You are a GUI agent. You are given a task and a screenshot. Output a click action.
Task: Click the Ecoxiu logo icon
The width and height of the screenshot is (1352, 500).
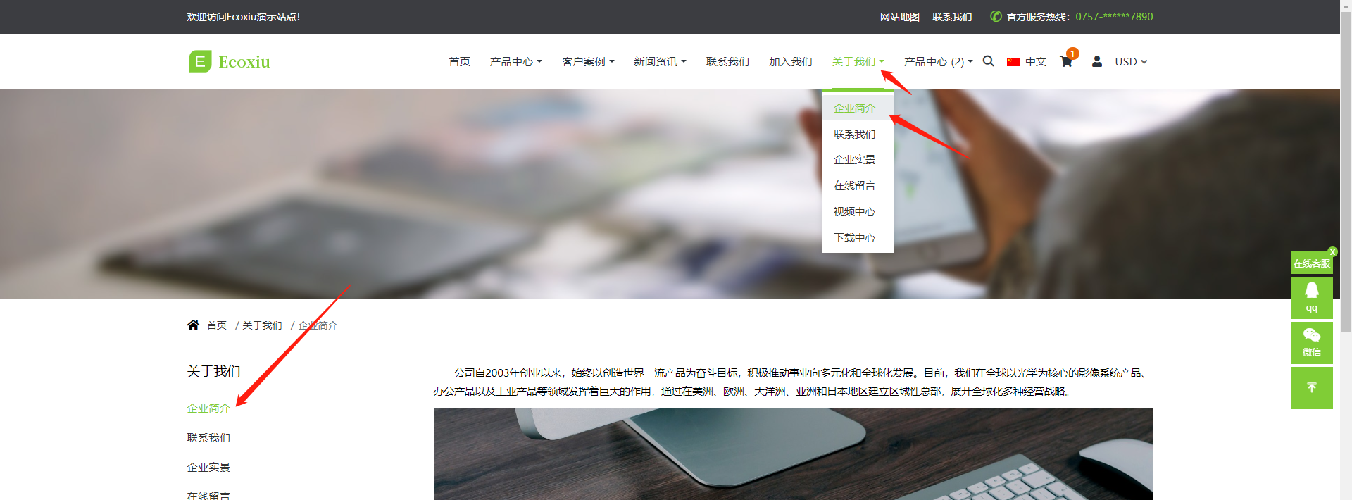pyautogui.click(x=200, y=62)
